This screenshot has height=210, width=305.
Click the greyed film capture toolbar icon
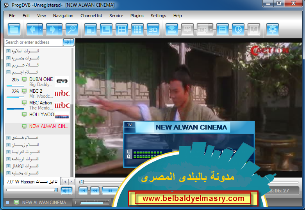coord(203,29)
